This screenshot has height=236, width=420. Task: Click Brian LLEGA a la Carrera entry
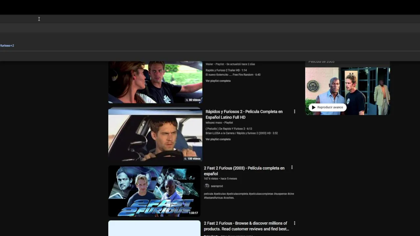click(x=241, y=133)
